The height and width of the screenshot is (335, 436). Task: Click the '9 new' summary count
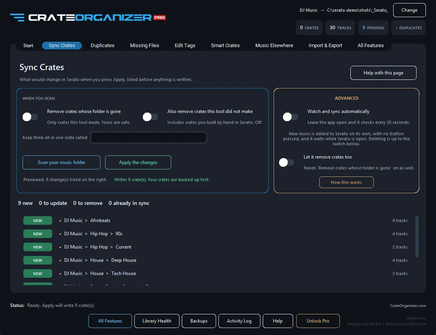(x=25, y=203)
